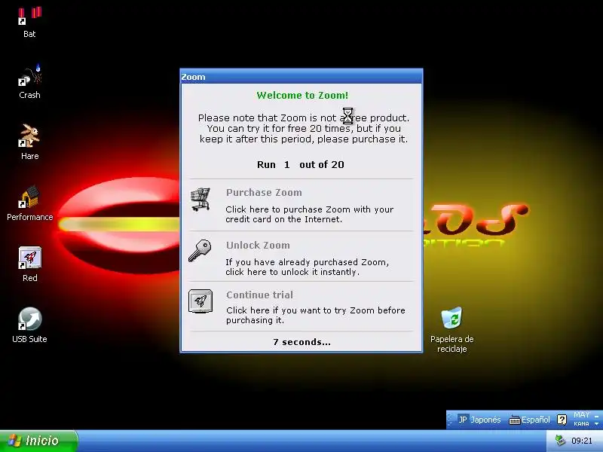Choose Continue trial option
The width and height of the screenshot is (603, 452).
pos(259,295)
